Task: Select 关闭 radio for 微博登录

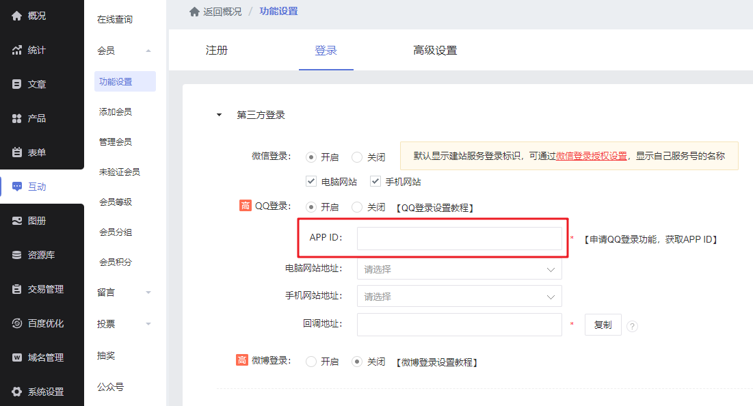Action: [357, 362]
